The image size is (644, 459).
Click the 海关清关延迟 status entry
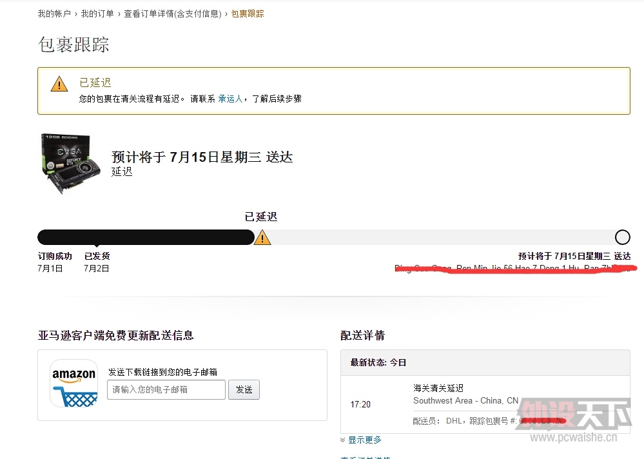[x=438, y=388]
